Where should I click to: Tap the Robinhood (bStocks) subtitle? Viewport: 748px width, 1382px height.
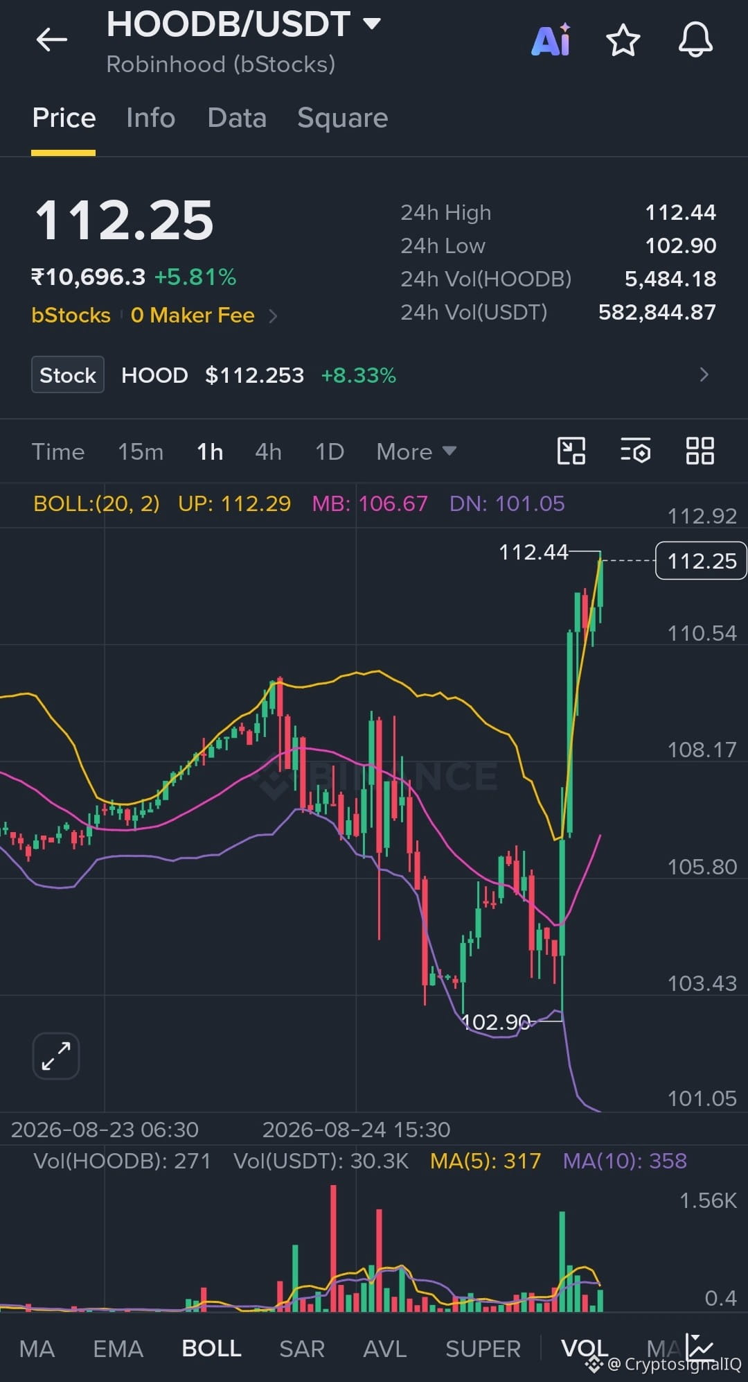221,64
